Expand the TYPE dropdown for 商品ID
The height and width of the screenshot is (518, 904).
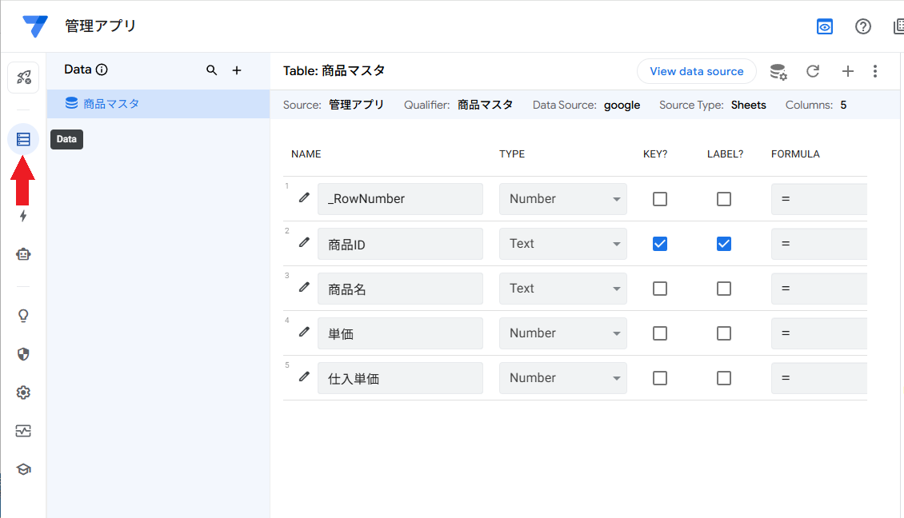click(563, 244)
